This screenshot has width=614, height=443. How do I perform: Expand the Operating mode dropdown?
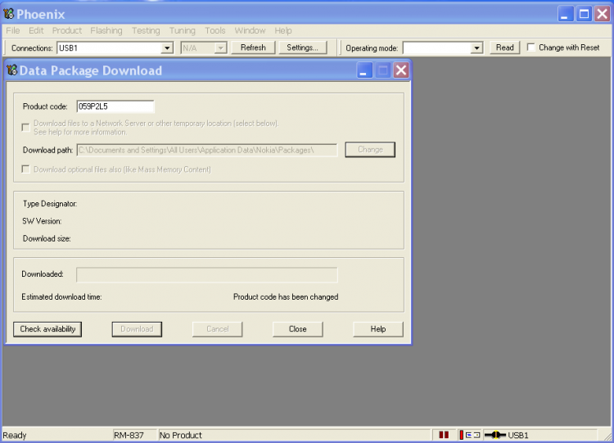(476, 48)
